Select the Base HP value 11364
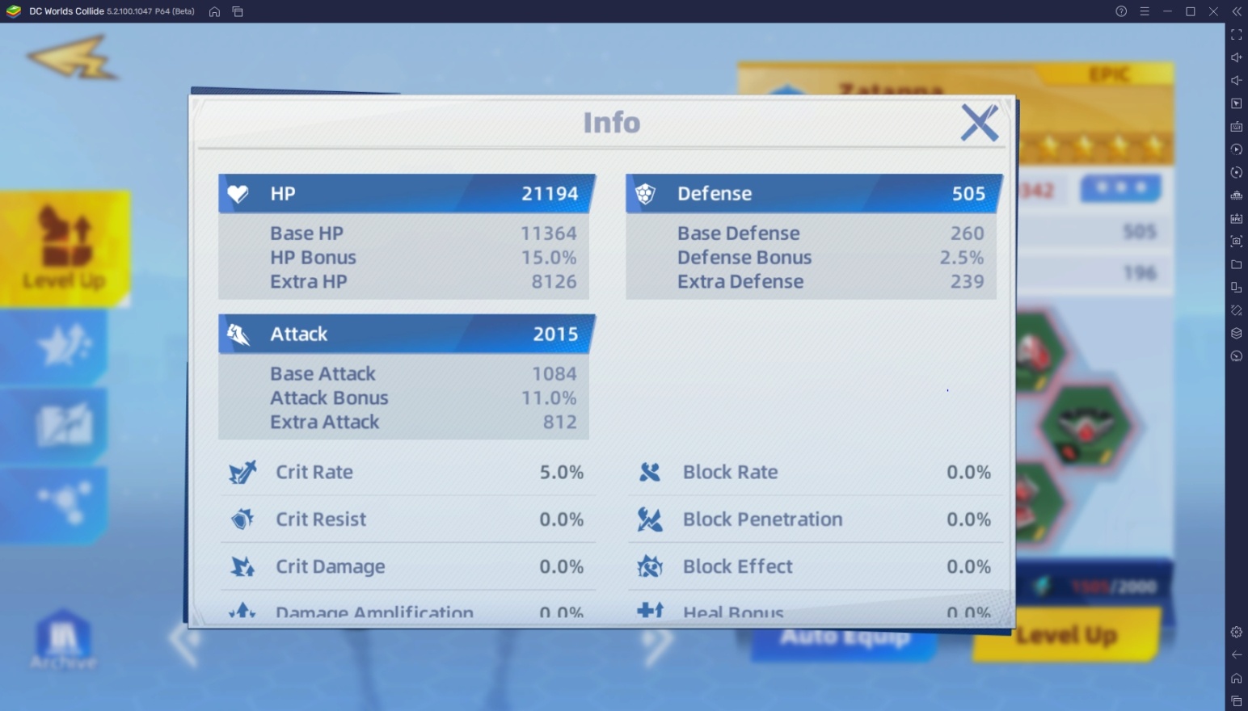This screenshot has width=1248, height=711. point(549,233)
